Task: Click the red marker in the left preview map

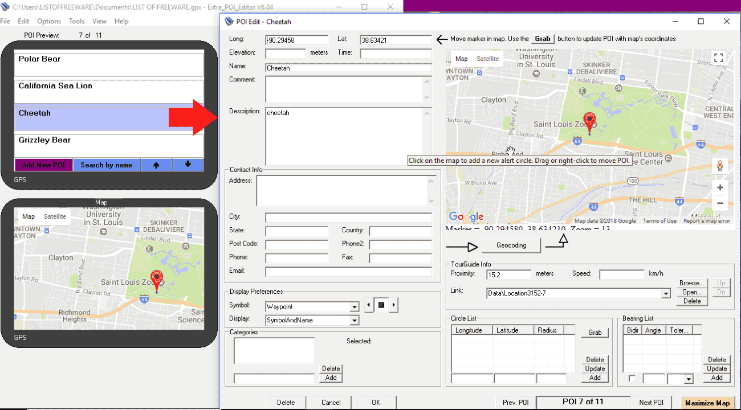Action: coord(156,282)
